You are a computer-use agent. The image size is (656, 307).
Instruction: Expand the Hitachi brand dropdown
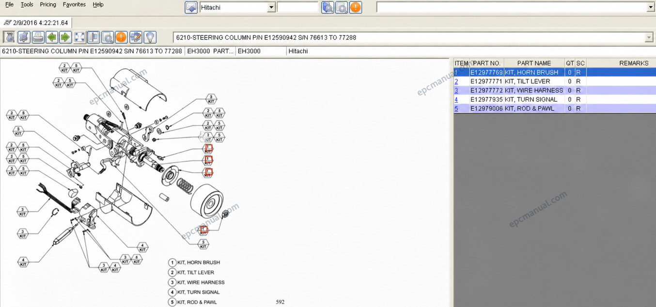point(271,7)
